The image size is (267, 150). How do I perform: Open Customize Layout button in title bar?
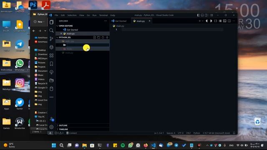pyautogui.click(x=212, y=15)
